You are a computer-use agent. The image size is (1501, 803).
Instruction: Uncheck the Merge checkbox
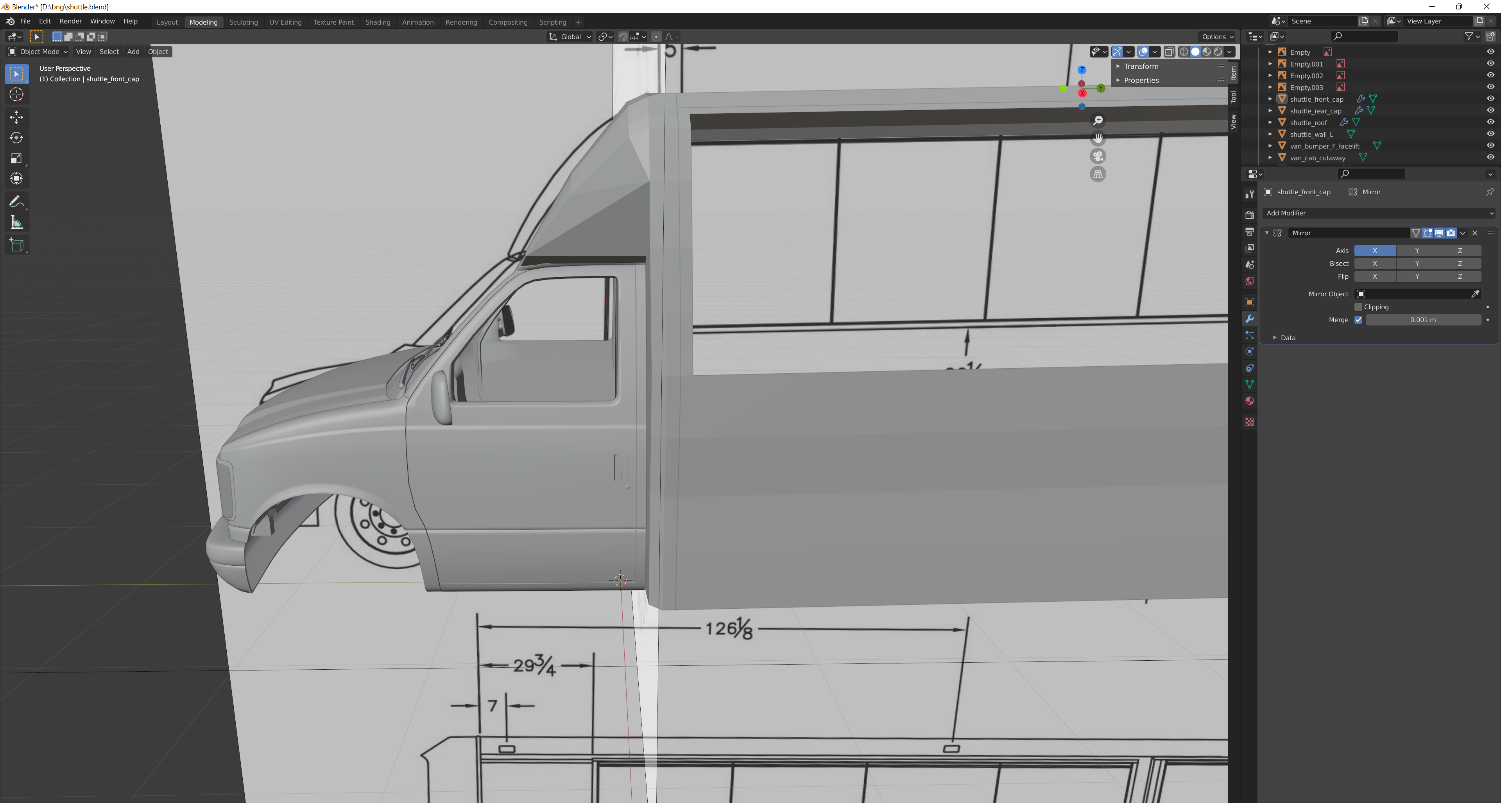click(1358, 320)
